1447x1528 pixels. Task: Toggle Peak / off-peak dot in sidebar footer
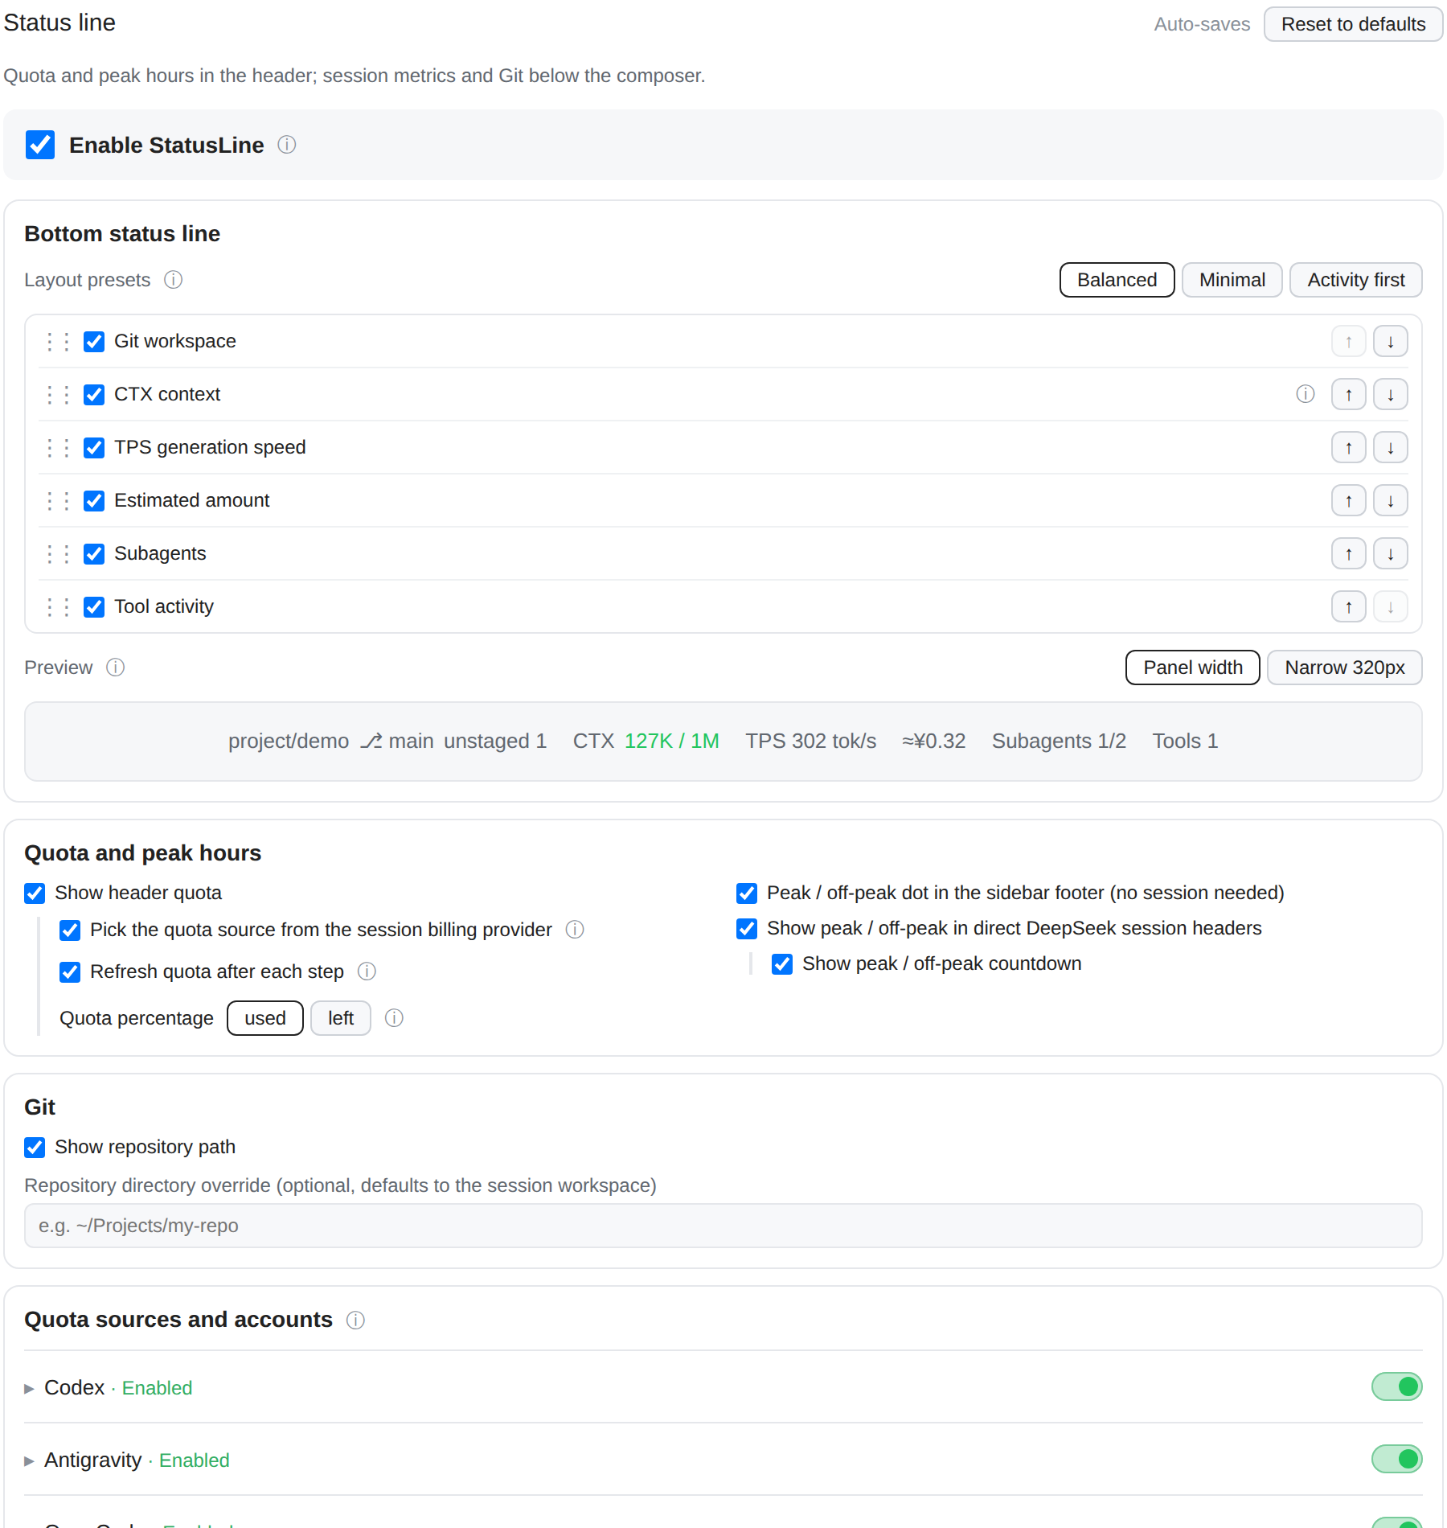[x=747, y=893]
